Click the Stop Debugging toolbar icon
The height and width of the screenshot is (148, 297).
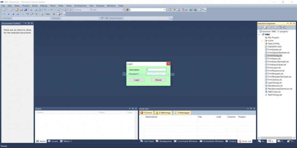coord(13,14)
